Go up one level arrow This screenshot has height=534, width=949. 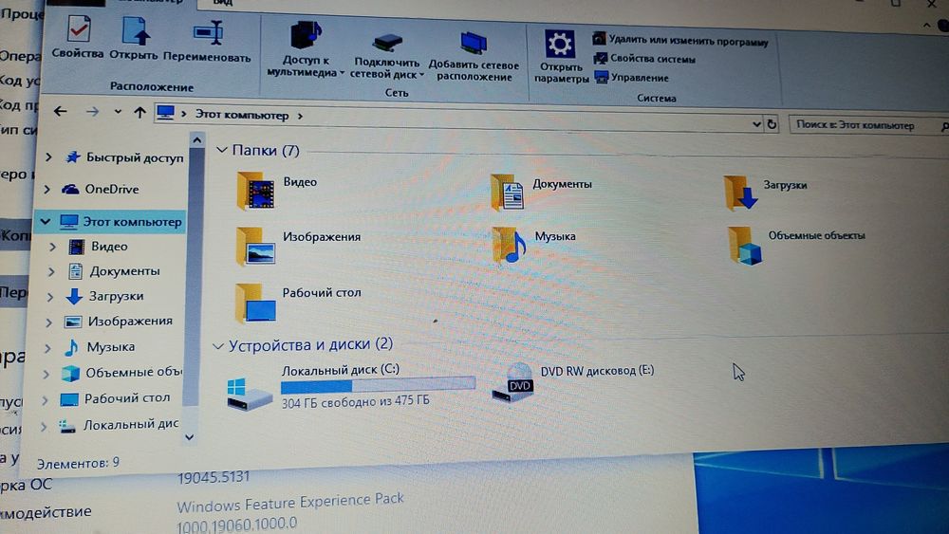(140, 113)
